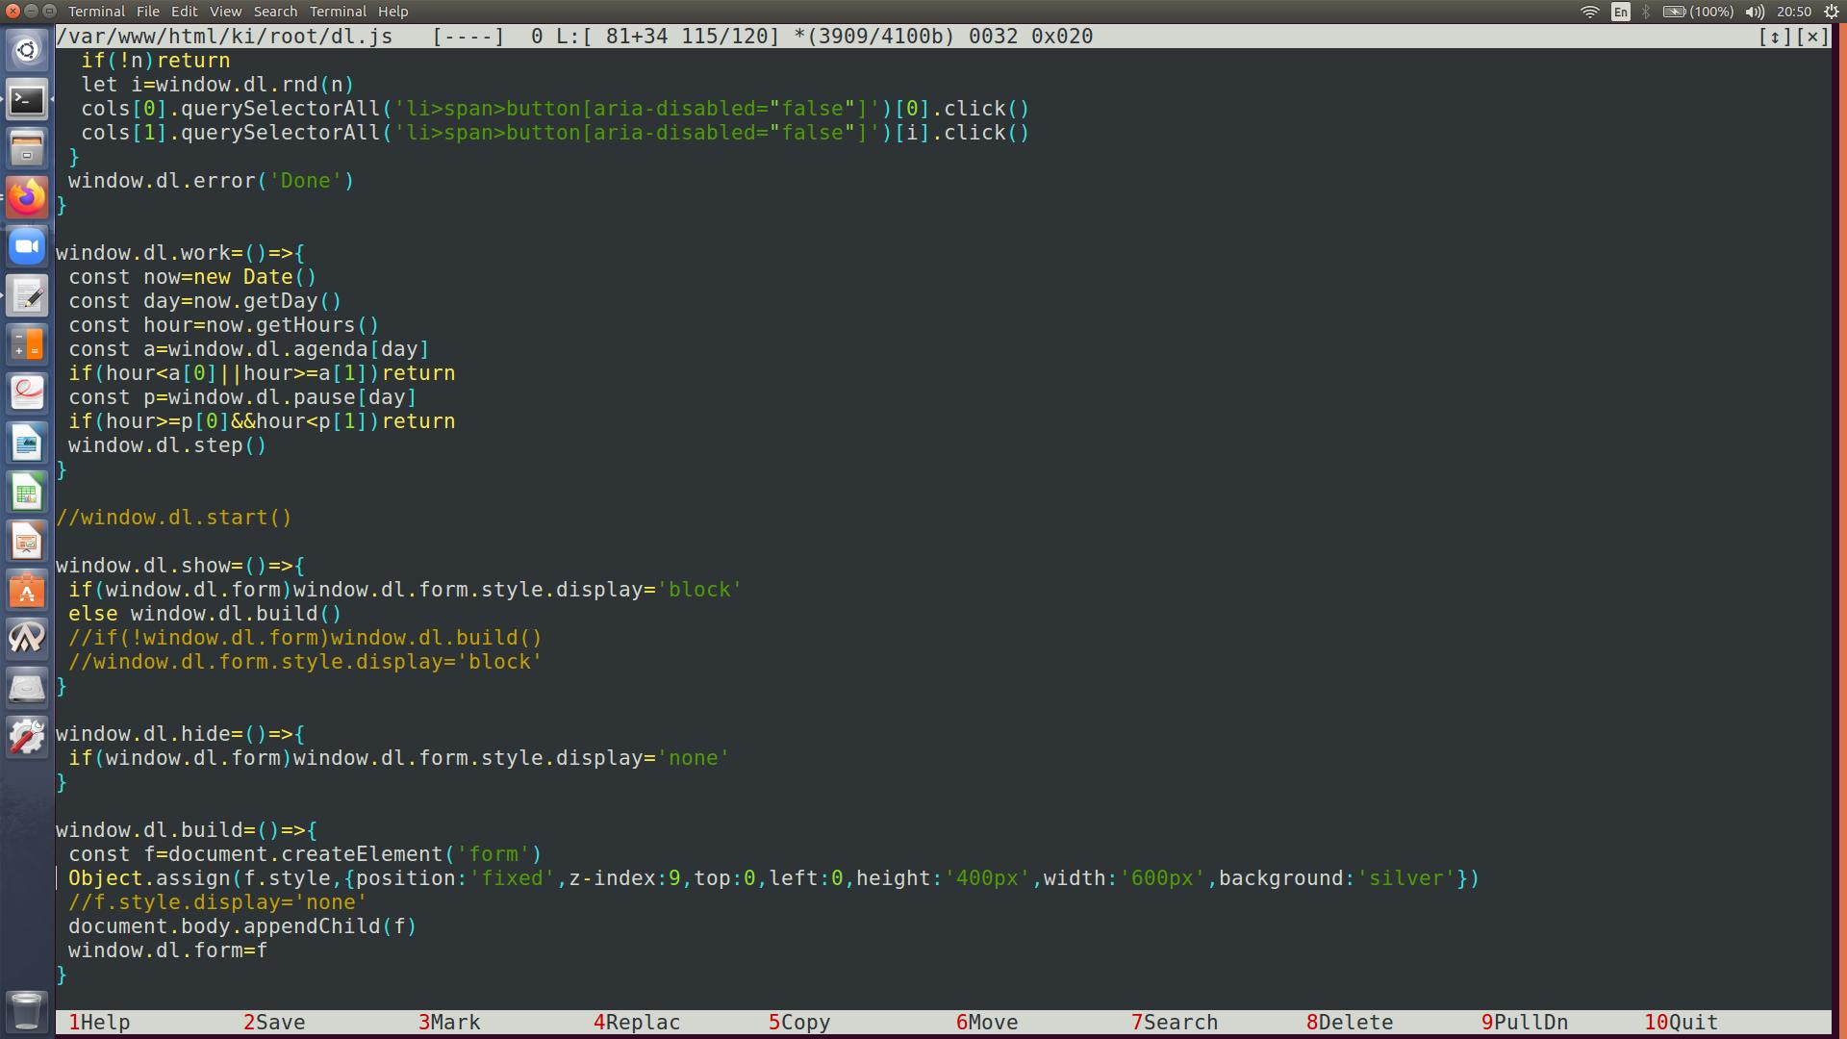The height and width of the screenshot is (1039, 1847).
Task: Click the 10Quit button in bottom bar
Action: pos(1681,1022)
